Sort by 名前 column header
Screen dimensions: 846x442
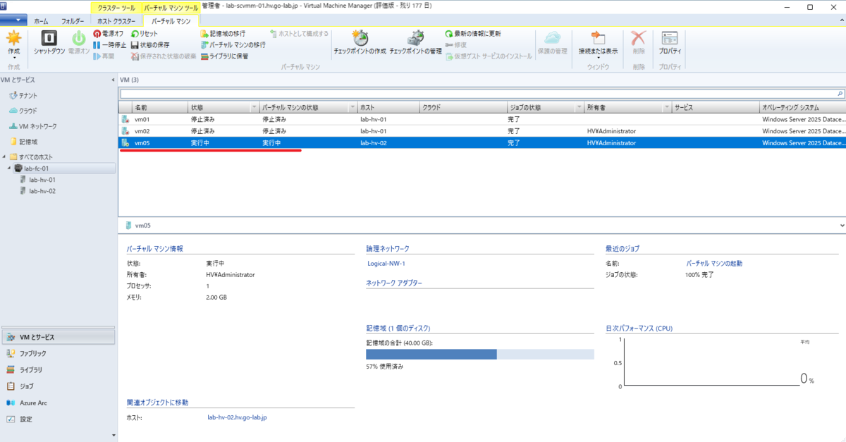click(159, 107)
